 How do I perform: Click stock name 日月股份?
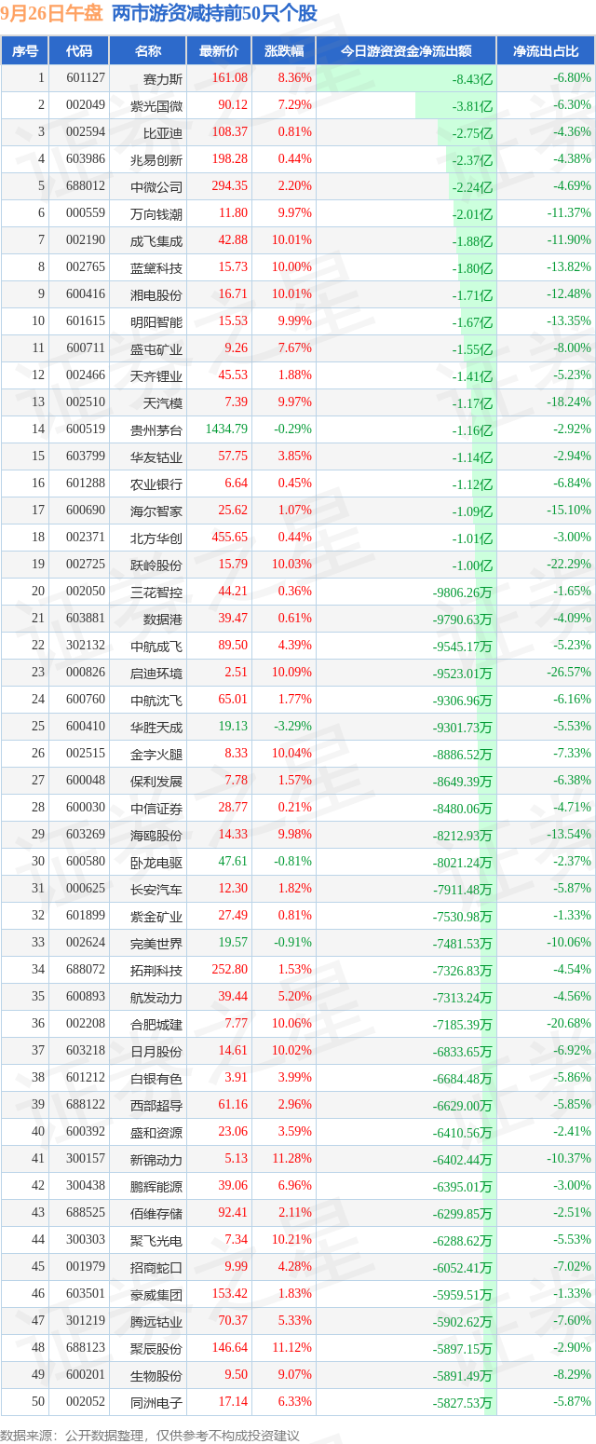tap(156, 1051)
